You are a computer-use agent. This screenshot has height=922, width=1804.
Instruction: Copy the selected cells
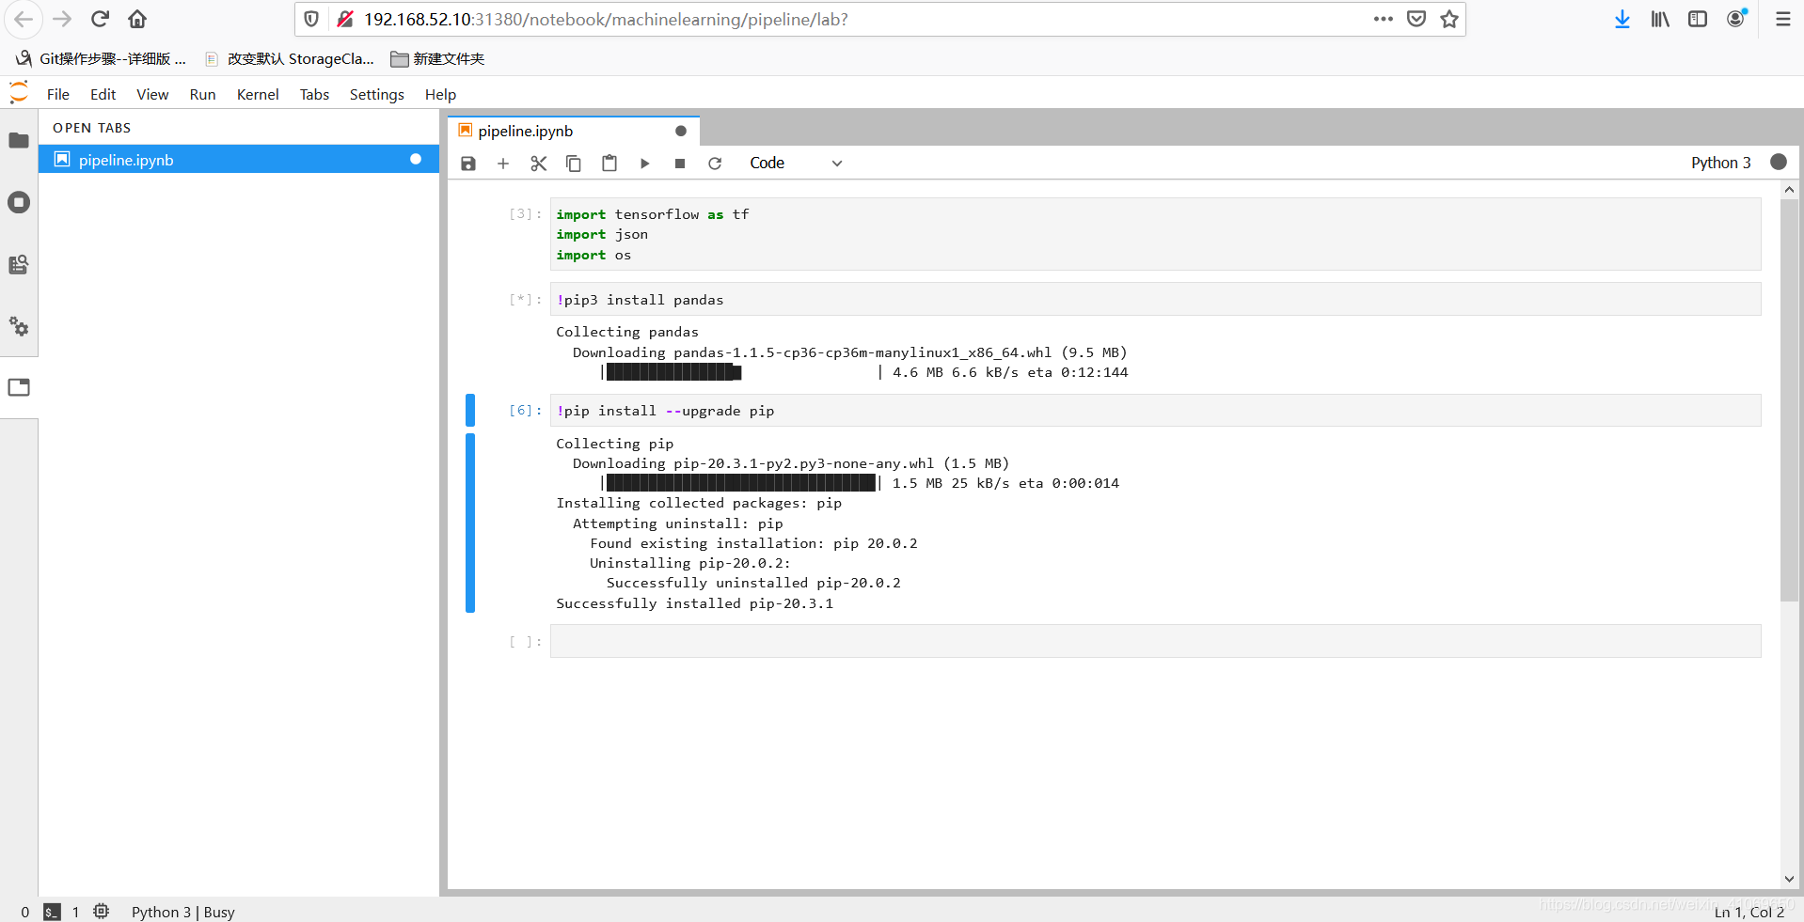click(x=574, y=163)
